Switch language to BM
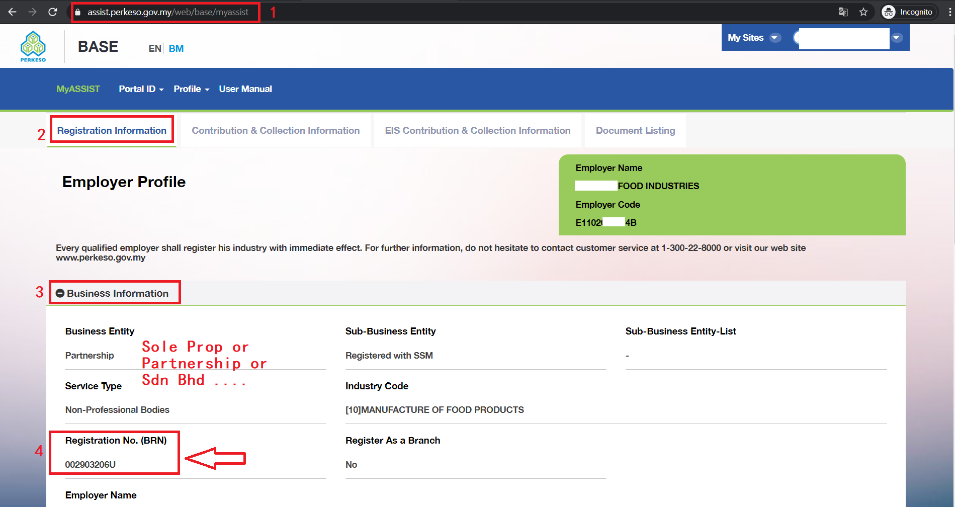The width and height of the screenshot is (955, 507). [176, 49]
